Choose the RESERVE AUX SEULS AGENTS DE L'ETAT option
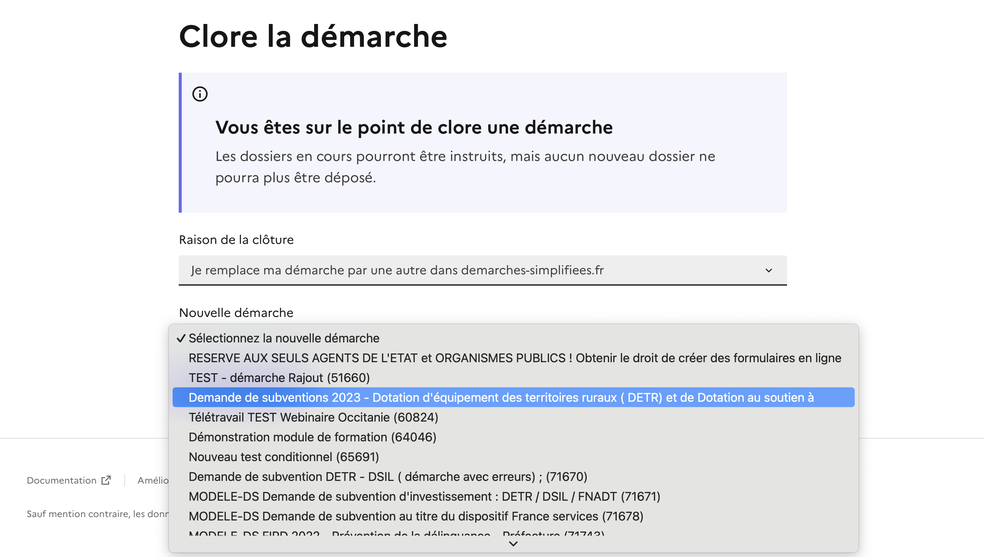The image size is (984, 557). click(514, 358)
